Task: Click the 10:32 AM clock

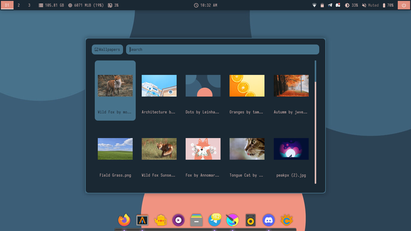Action: (205, 5)
